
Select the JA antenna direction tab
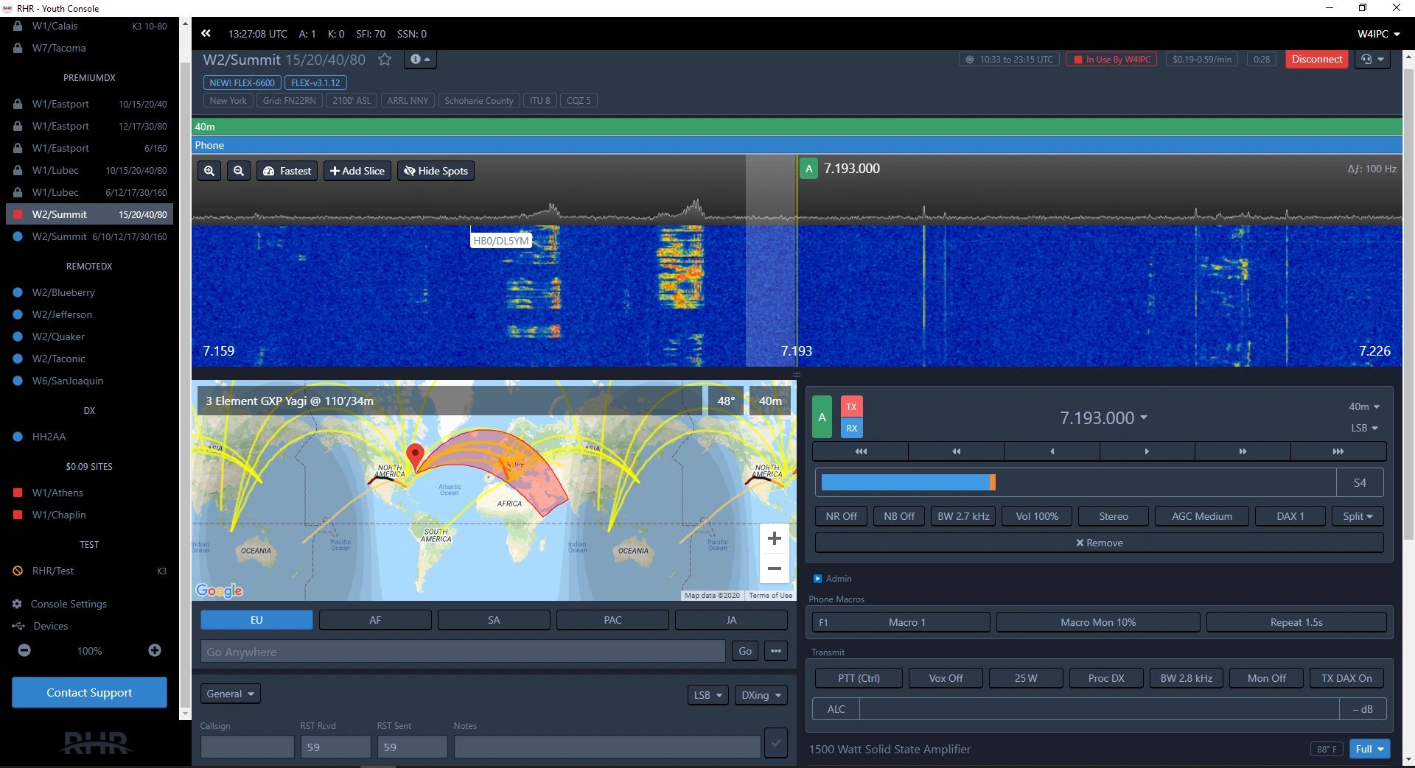coord(731,620)
